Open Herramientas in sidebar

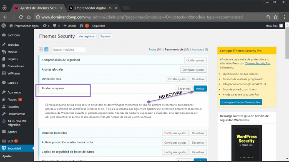[x=17, y=114]
